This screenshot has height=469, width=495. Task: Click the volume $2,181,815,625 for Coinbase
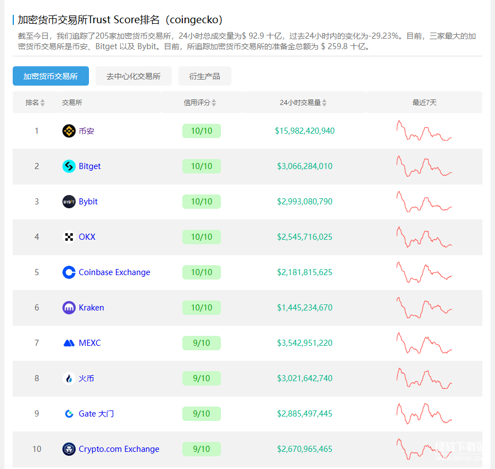(304, 272)
